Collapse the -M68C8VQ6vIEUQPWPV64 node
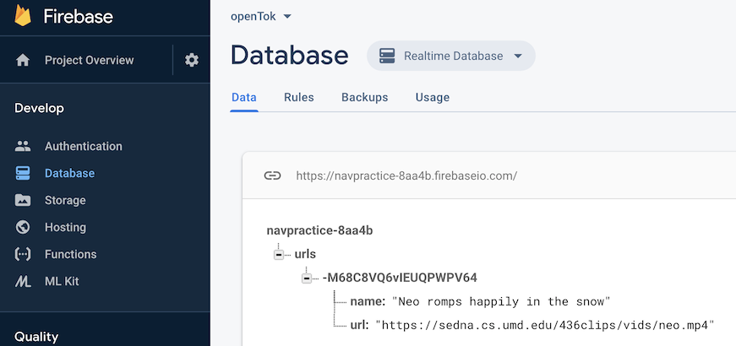The height and width of the screenshot is (346, 736). click(x=307, y=278)
